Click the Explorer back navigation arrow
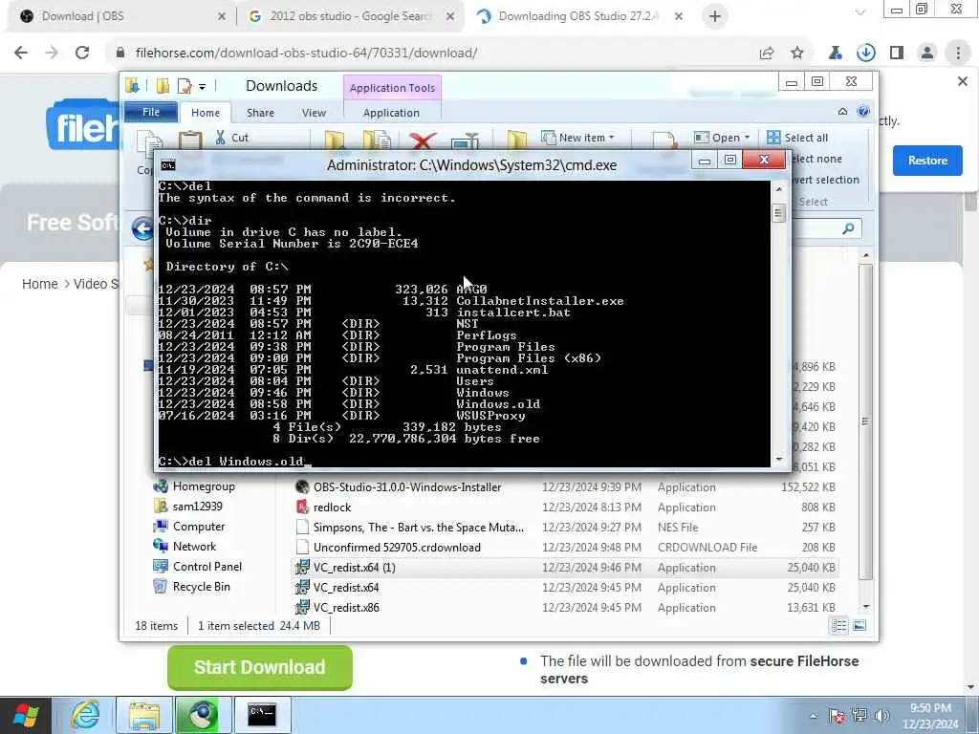This screenshot has height=734, width=979. pyautogui.click(x=143, y=228)
